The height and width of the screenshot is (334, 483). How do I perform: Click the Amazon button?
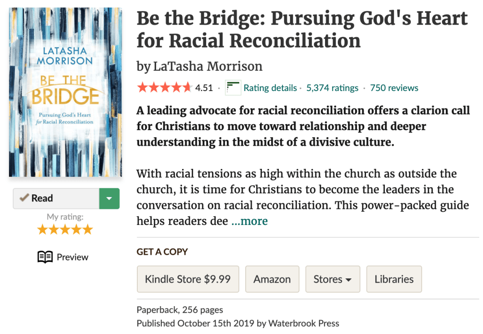point(272,279)
